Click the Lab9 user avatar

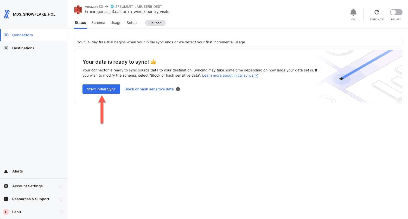6,212
